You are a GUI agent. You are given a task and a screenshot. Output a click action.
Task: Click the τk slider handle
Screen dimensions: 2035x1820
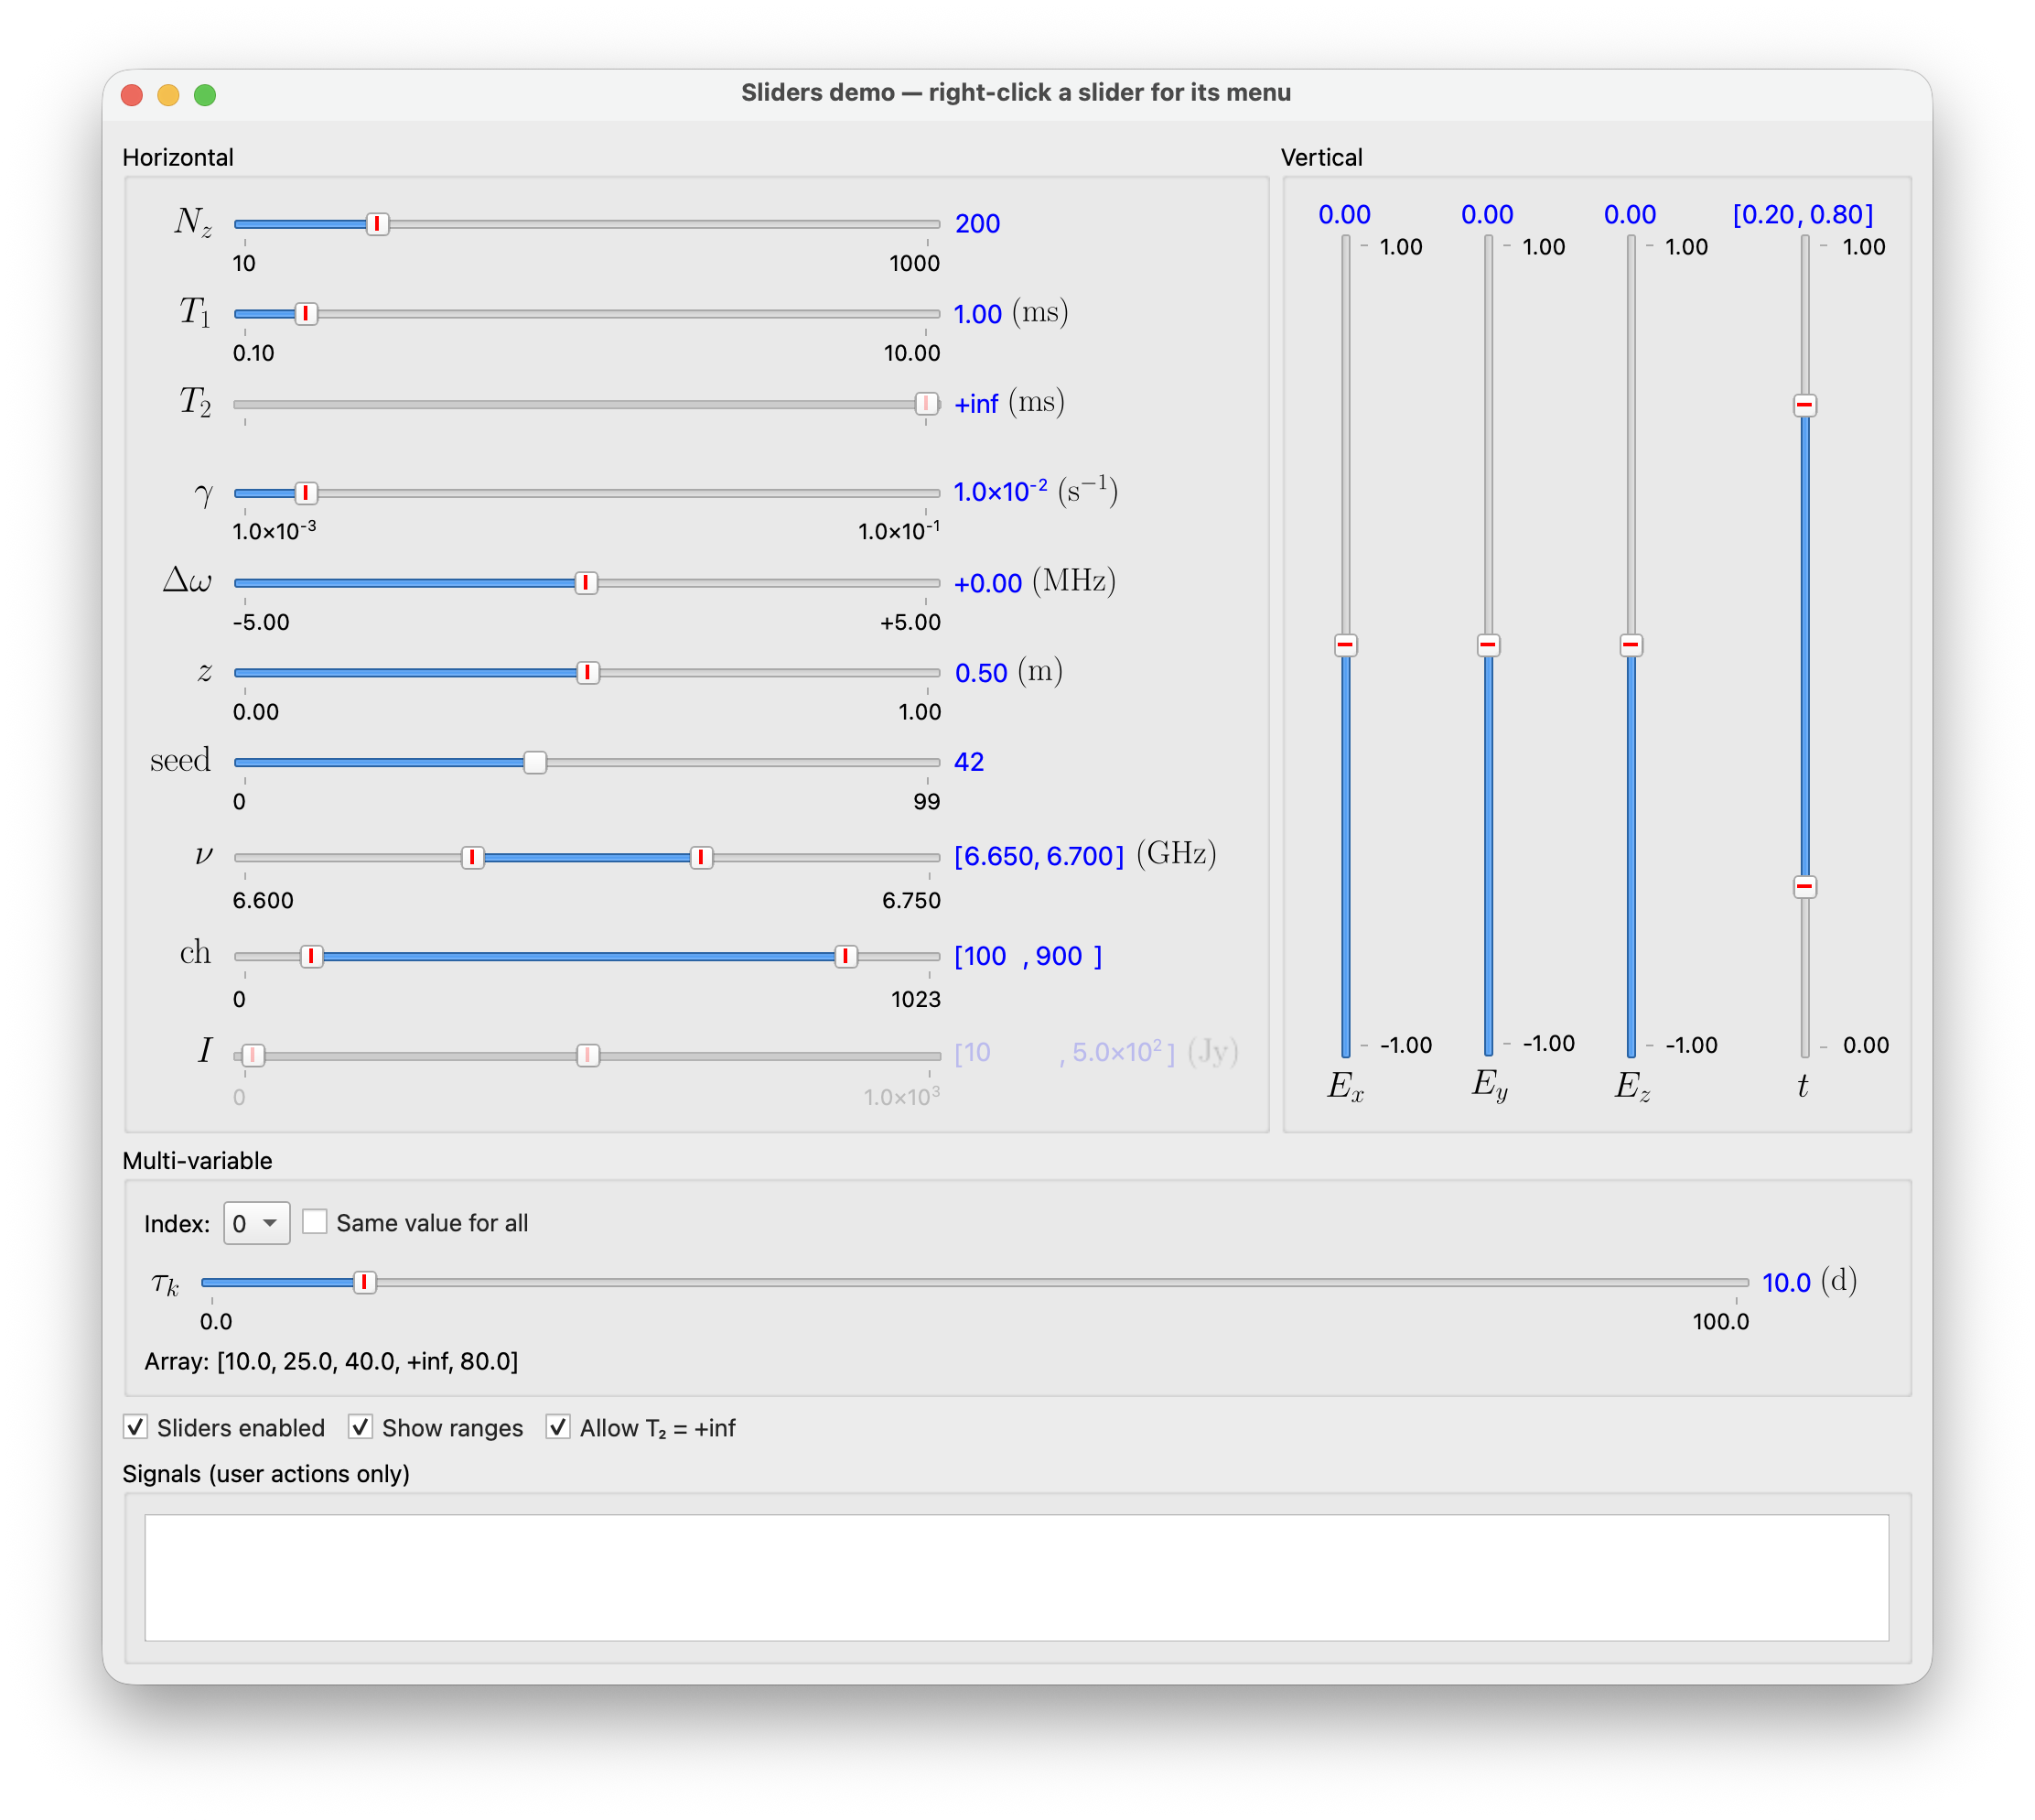pyautogui.click(x=365, y=1283)
